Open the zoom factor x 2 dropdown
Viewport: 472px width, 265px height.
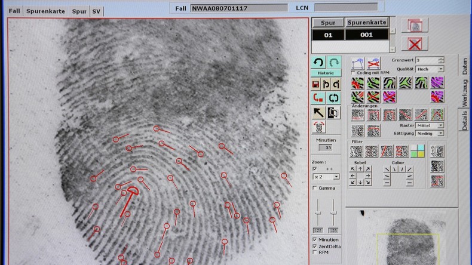point(326,177)
